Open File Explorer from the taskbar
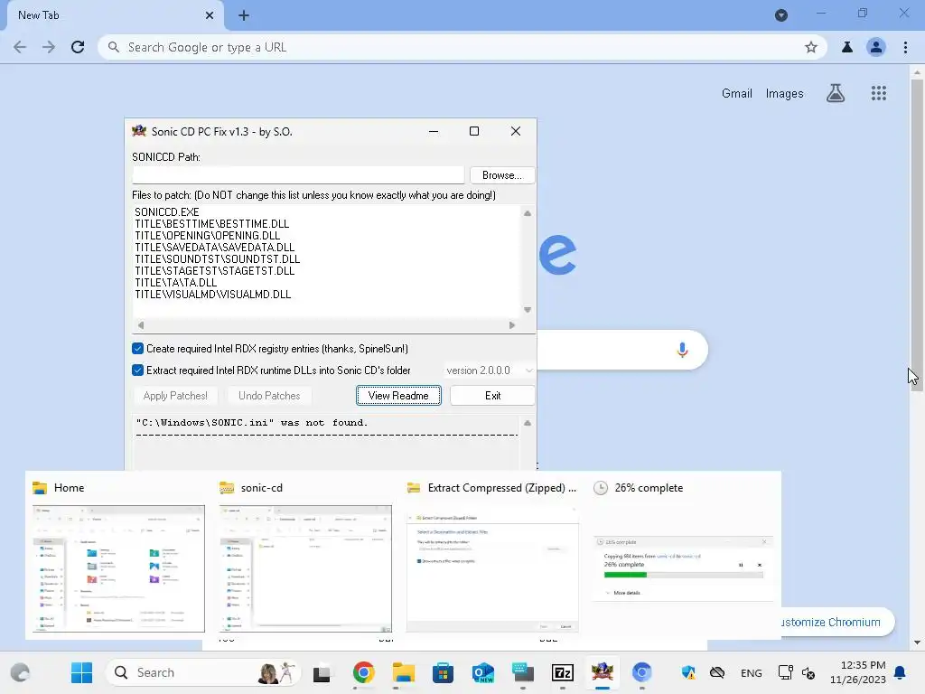 coord(404,672)
